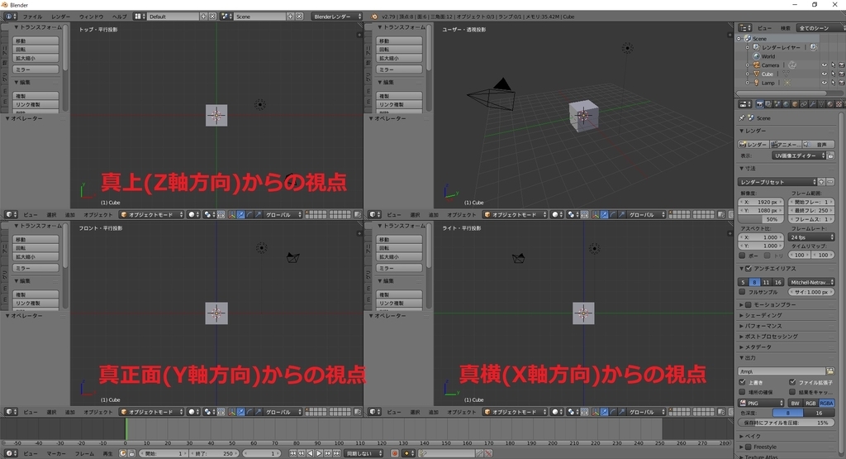Enable the フルサンプル checkbox
The width and height of the screenshot is (846, 459).
tap(743, 292)
